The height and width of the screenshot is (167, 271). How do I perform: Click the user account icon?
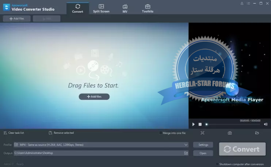click(x=242, y=3)
